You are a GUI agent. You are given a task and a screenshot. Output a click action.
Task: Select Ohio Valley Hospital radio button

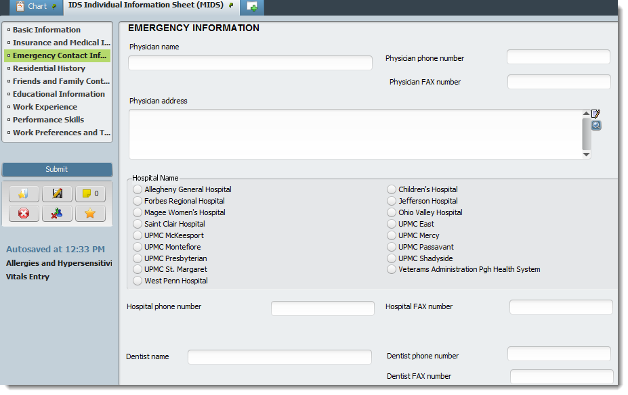[392, 212]
